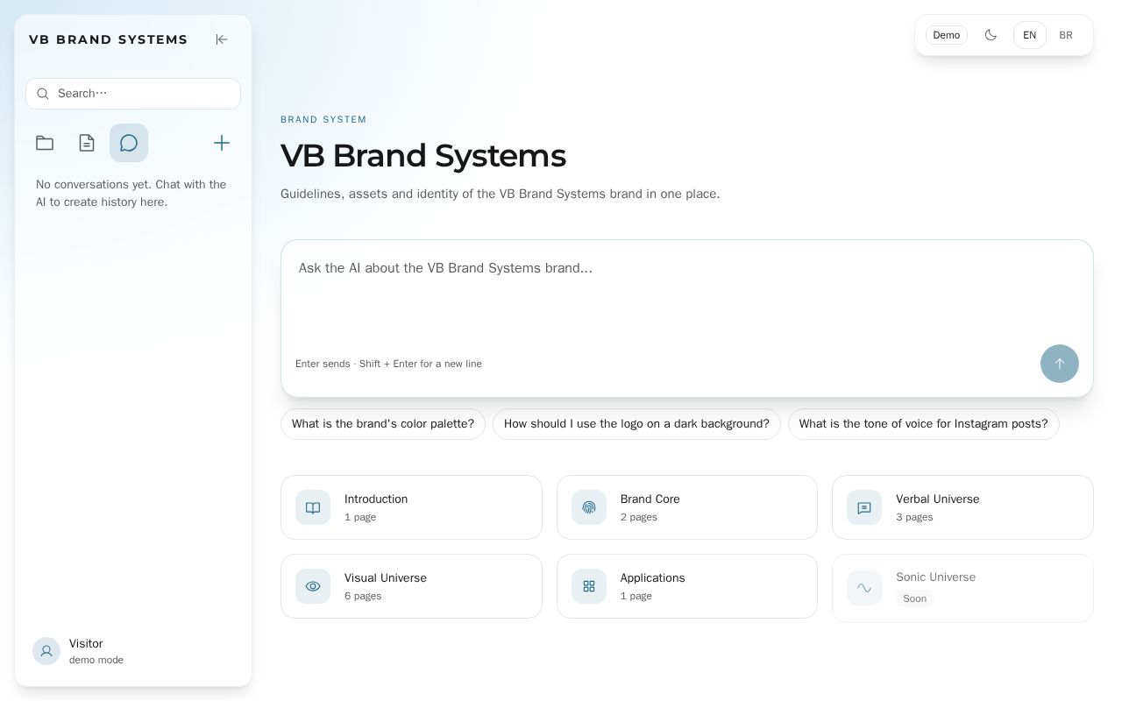Click the Visitor avatar icon

tap(46, 651)
